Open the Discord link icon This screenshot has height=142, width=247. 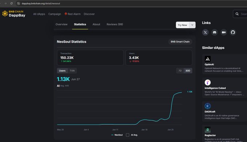[214, 32]
